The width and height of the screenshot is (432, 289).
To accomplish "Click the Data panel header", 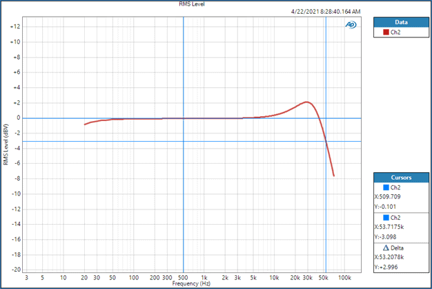I will click(400, 22).
